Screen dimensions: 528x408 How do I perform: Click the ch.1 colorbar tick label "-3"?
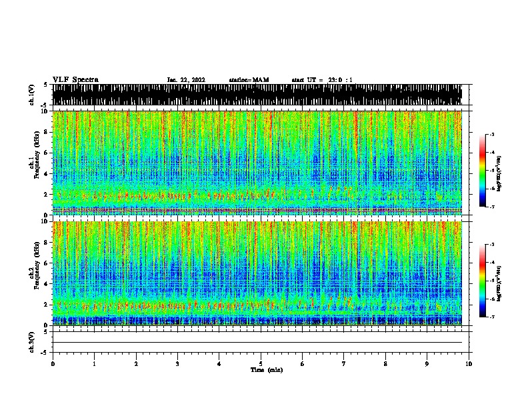491,134
